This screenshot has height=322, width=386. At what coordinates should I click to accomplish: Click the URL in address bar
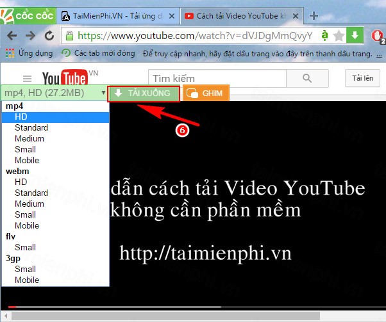[x=195, y=36]
